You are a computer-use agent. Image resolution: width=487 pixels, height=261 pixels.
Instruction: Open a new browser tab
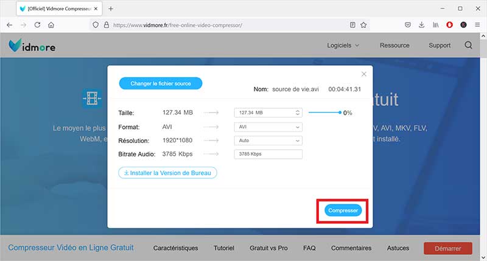pos(111,9)
